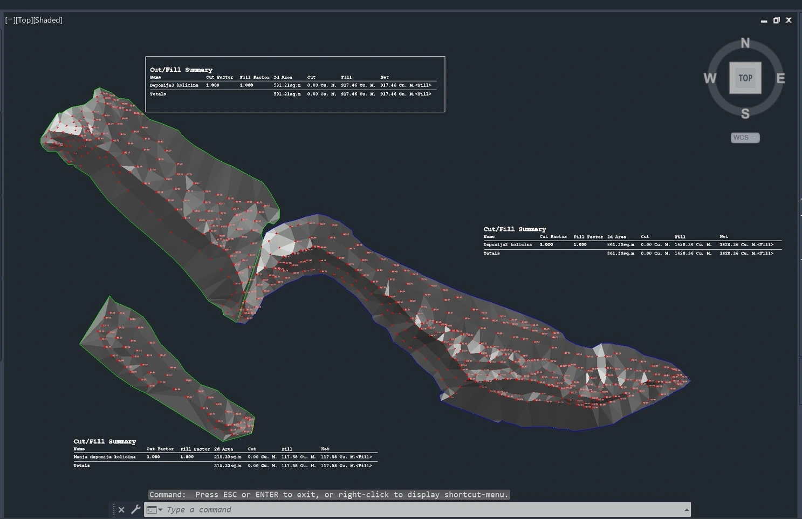Grab the command line dotted grip handle
This screenshot has height=519, width=802.
click(114, 509)
